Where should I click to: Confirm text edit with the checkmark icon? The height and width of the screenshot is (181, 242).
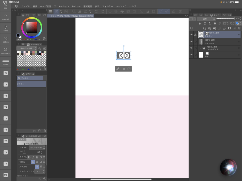[129, 69]
